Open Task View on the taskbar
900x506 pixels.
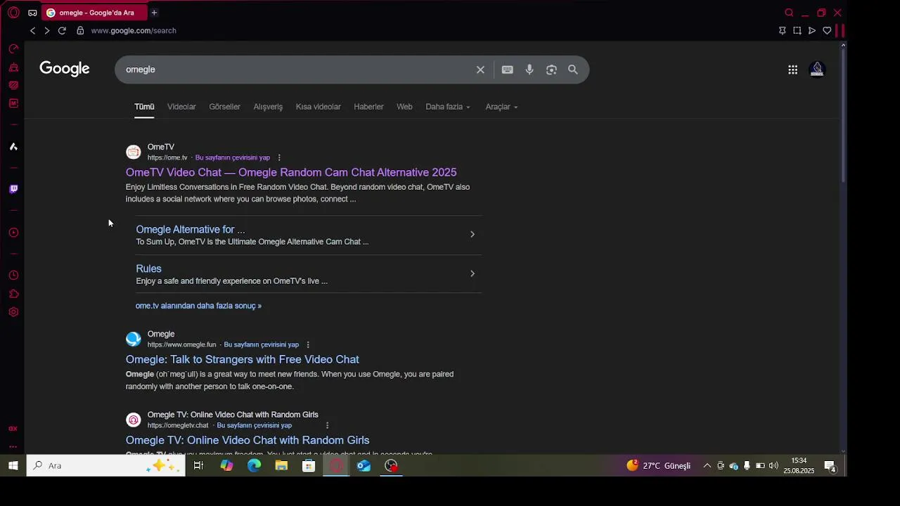pos(198,465)
